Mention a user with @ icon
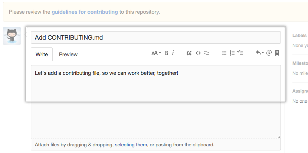Image resolution: width=308 pixels, height=153 pixels. coord(269,53)
